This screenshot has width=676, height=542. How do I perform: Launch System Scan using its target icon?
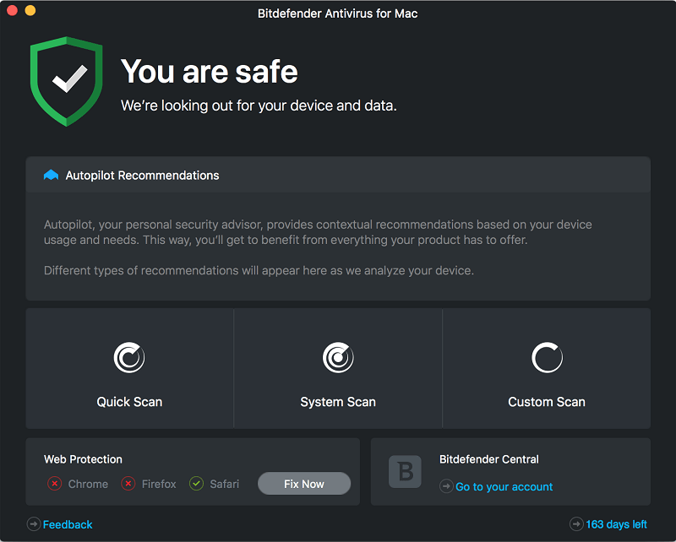[x=338, y=357]
